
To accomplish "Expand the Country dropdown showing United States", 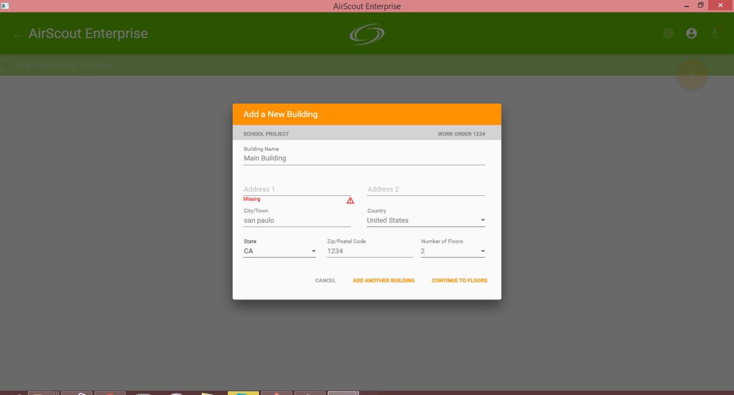I will pos(426,220).
